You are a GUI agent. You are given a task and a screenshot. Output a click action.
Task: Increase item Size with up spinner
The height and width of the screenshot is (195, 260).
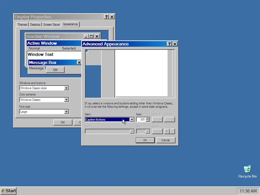pyautogui.click(x=148, y=118)
